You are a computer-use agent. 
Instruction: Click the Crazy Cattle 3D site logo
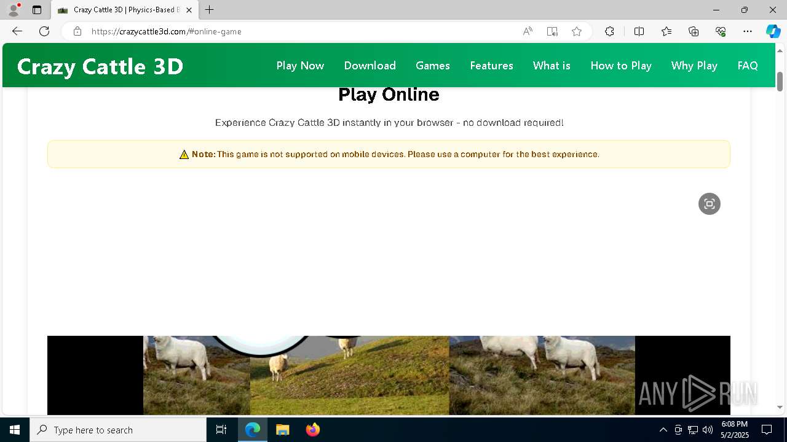(x=100, y=66)
